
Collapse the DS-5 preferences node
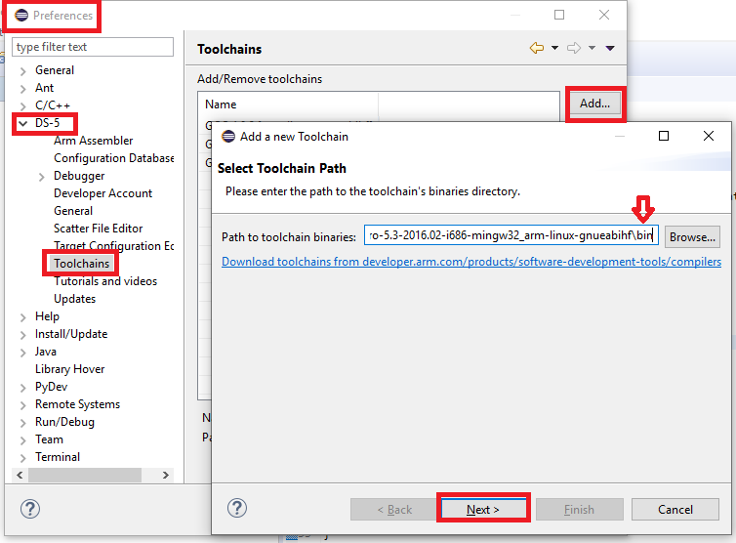[x=23, y=123]
